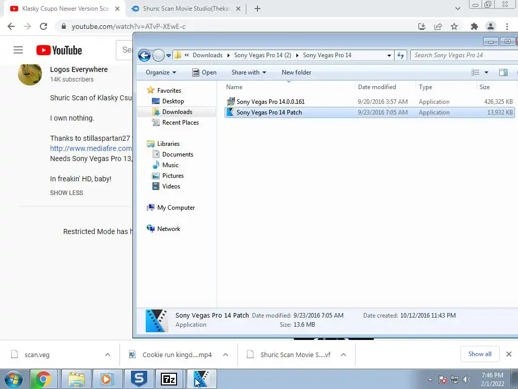Open the Organize menu
518x389 pixels.
[161, 72]
